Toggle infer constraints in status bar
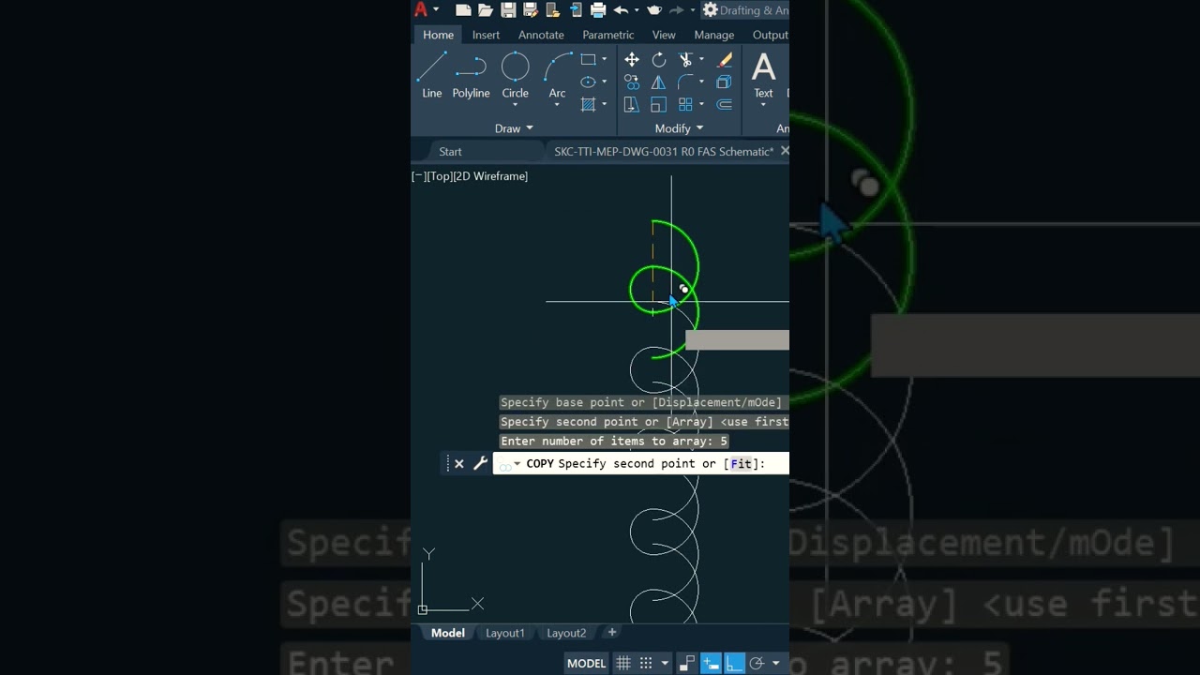 pos(687,663)
